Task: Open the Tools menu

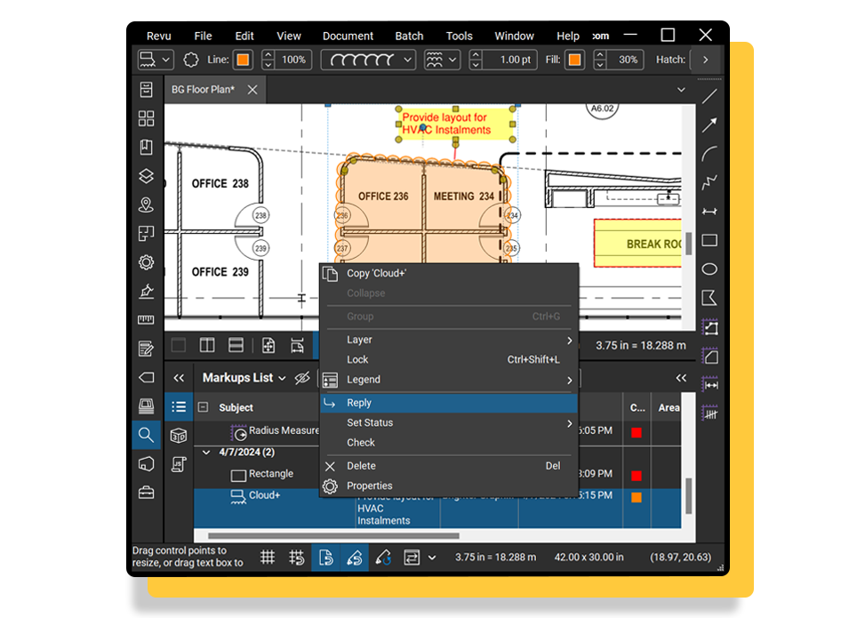Action: 459,36
